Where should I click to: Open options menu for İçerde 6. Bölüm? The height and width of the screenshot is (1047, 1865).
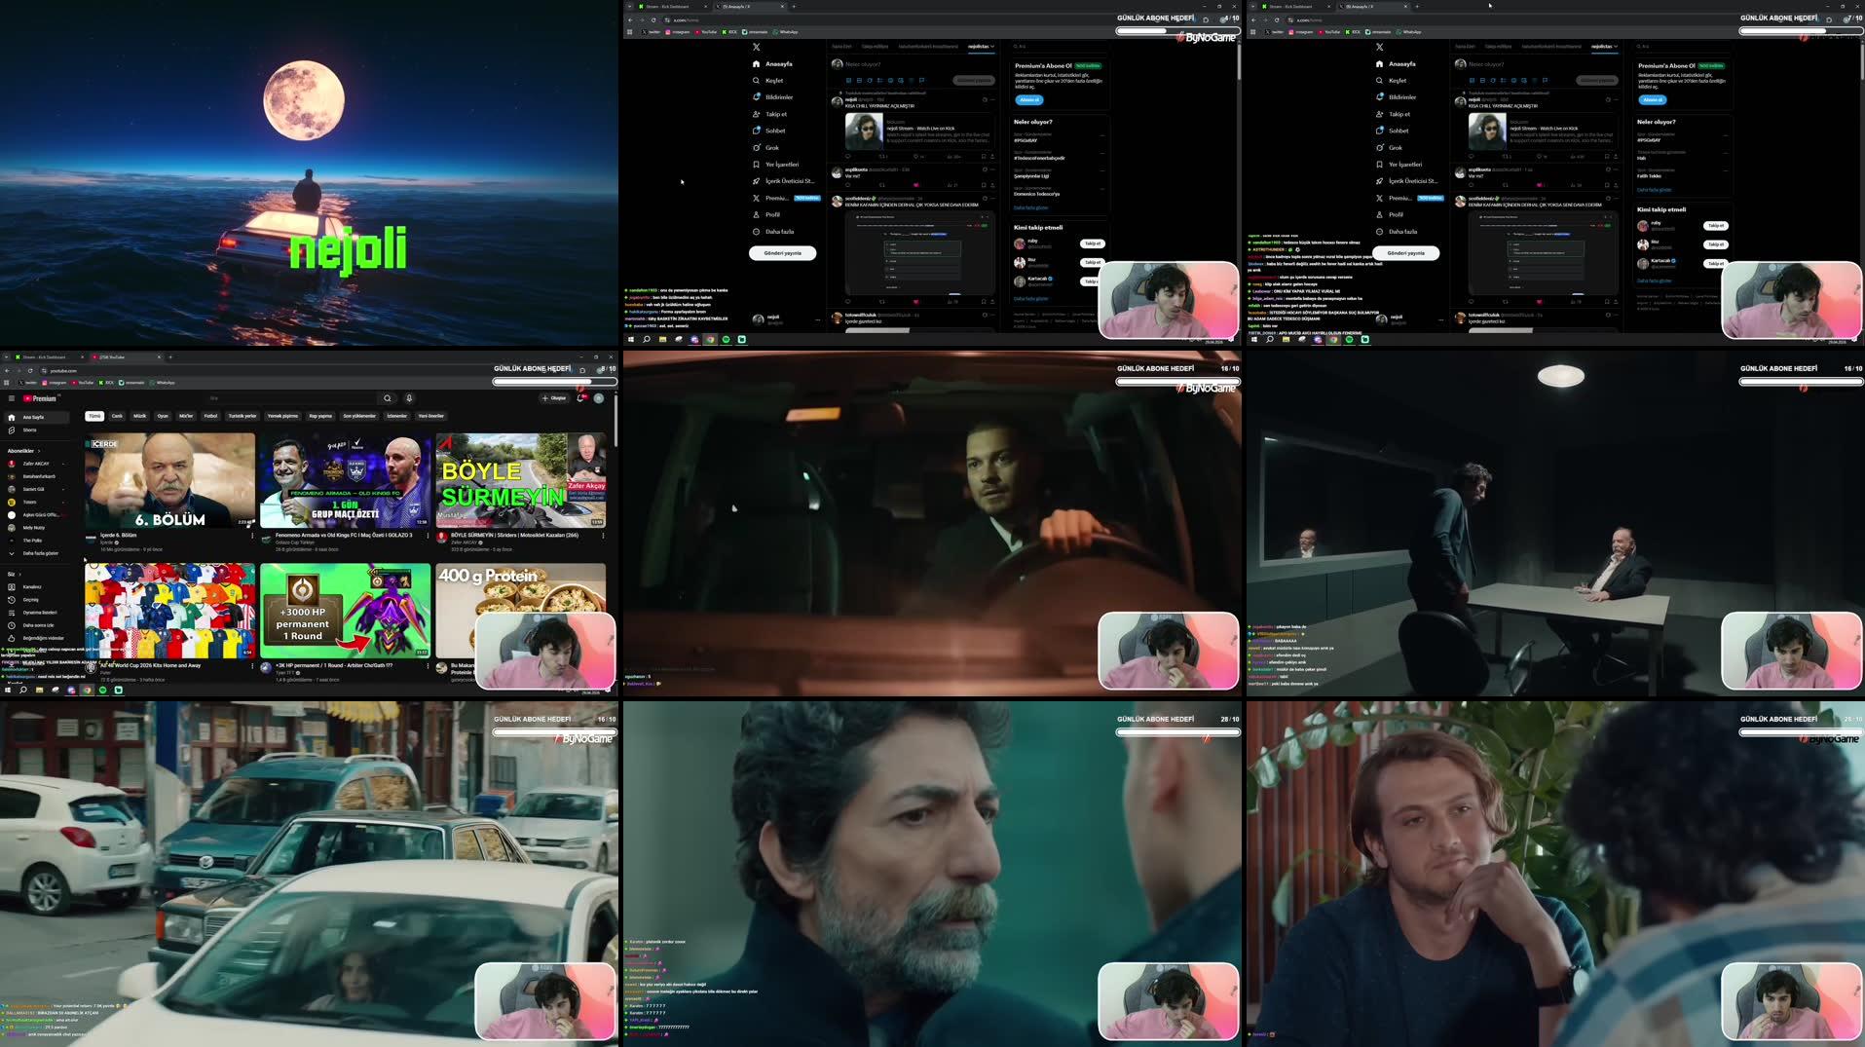click(x=252, y=536)
